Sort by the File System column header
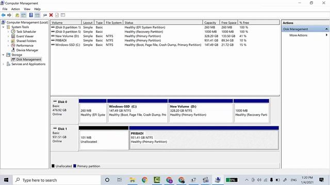The image size is (330, 185). [x=113, y=23]
